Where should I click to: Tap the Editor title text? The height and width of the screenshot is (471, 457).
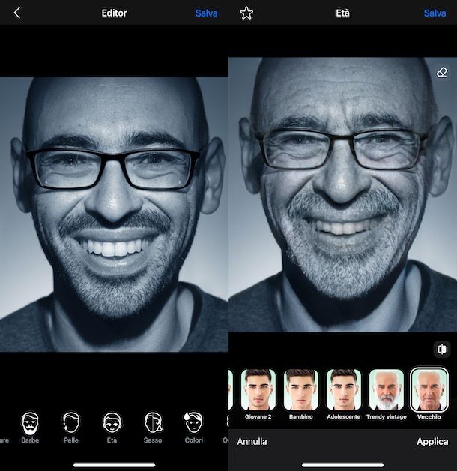[x=115, y=13]
